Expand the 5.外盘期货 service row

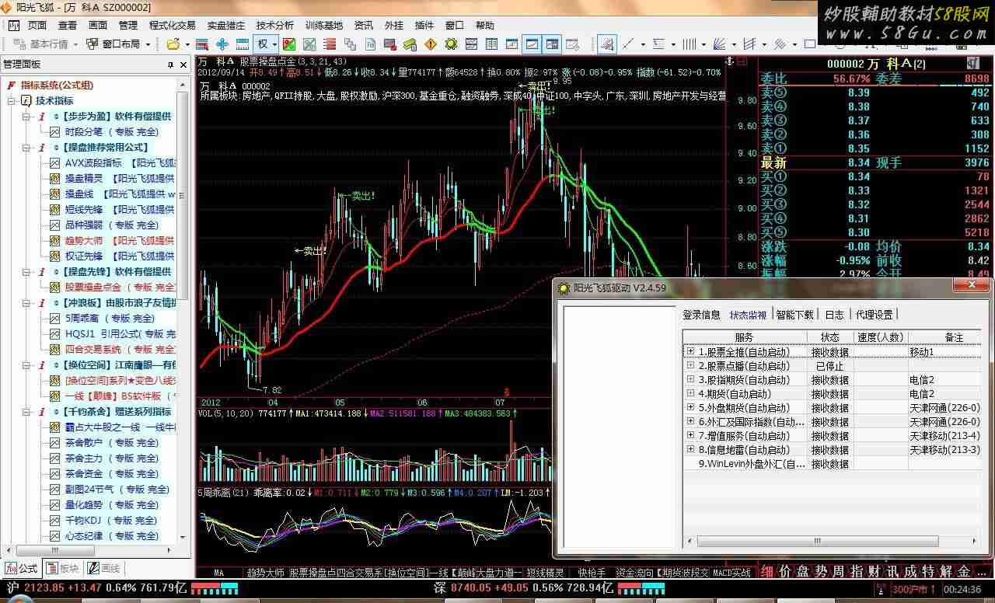(690, 407)
